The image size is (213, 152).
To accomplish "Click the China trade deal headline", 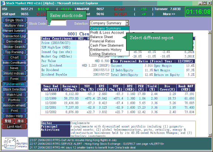I will tap(82, 148).
